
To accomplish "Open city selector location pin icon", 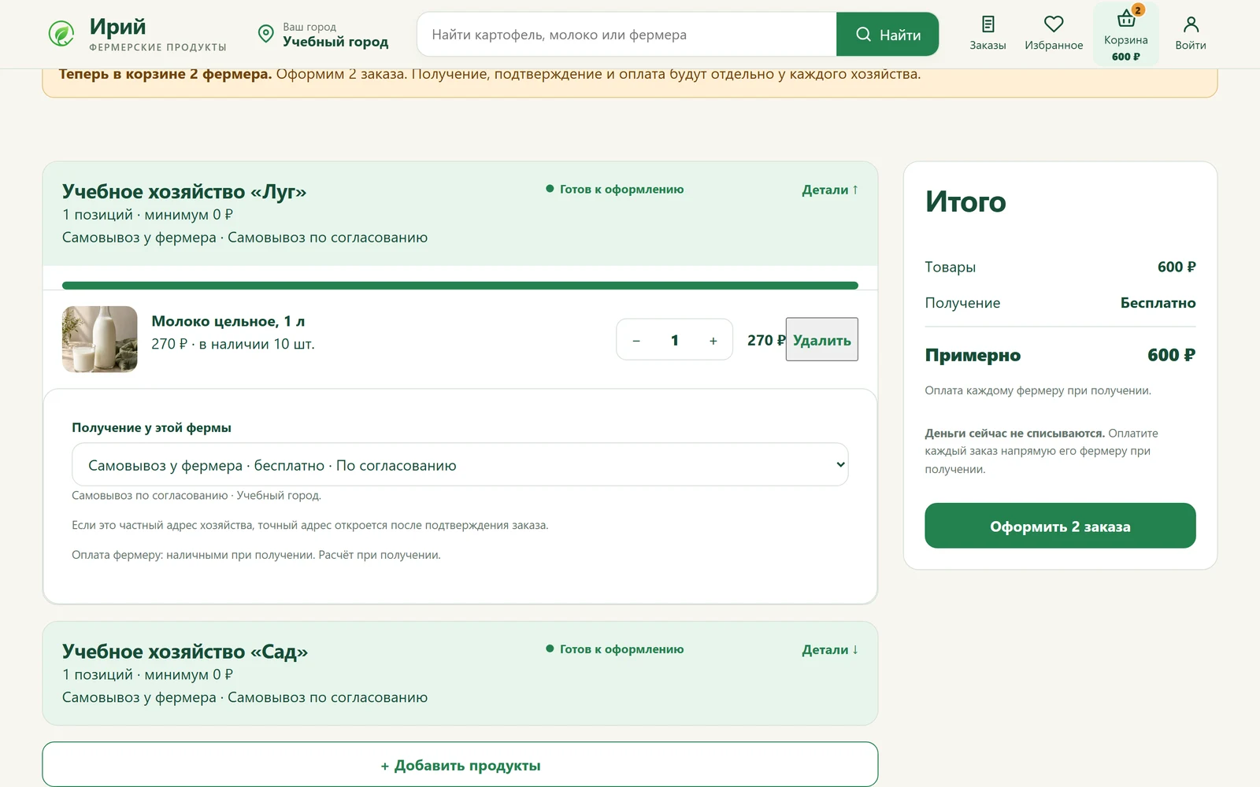I will click(x=266, y=34).
